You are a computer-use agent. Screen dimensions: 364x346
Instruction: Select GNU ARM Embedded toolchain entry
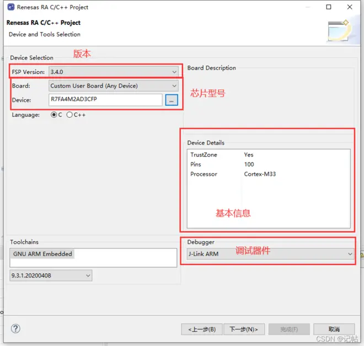click(42, 254)
